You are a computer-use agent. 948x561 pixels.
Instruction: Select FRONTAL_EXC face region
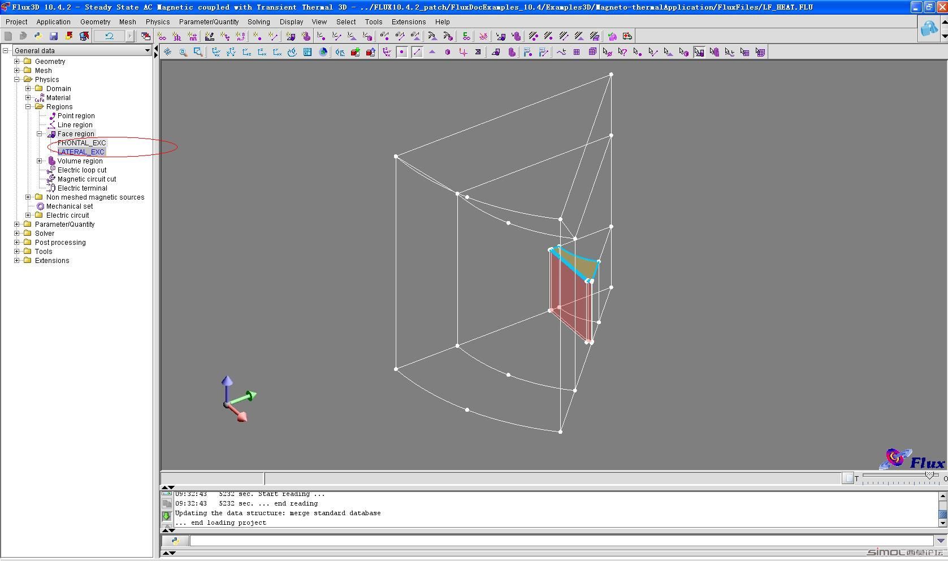(x=82, y=143)
